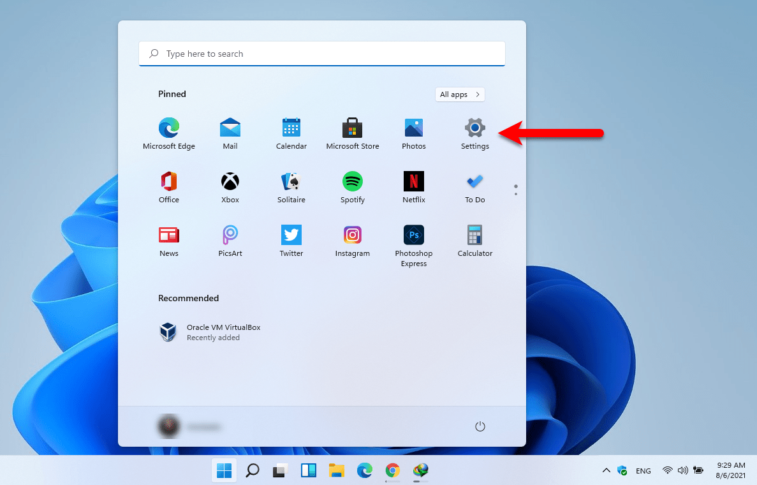Open Photoshop Express
The height and width of the screenshot is (485, 757).
pyautogui.click(x=414, y=246)
